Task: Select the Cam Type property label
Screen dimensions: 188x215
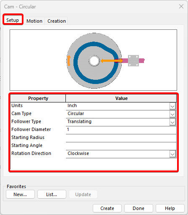Action: 21,113
